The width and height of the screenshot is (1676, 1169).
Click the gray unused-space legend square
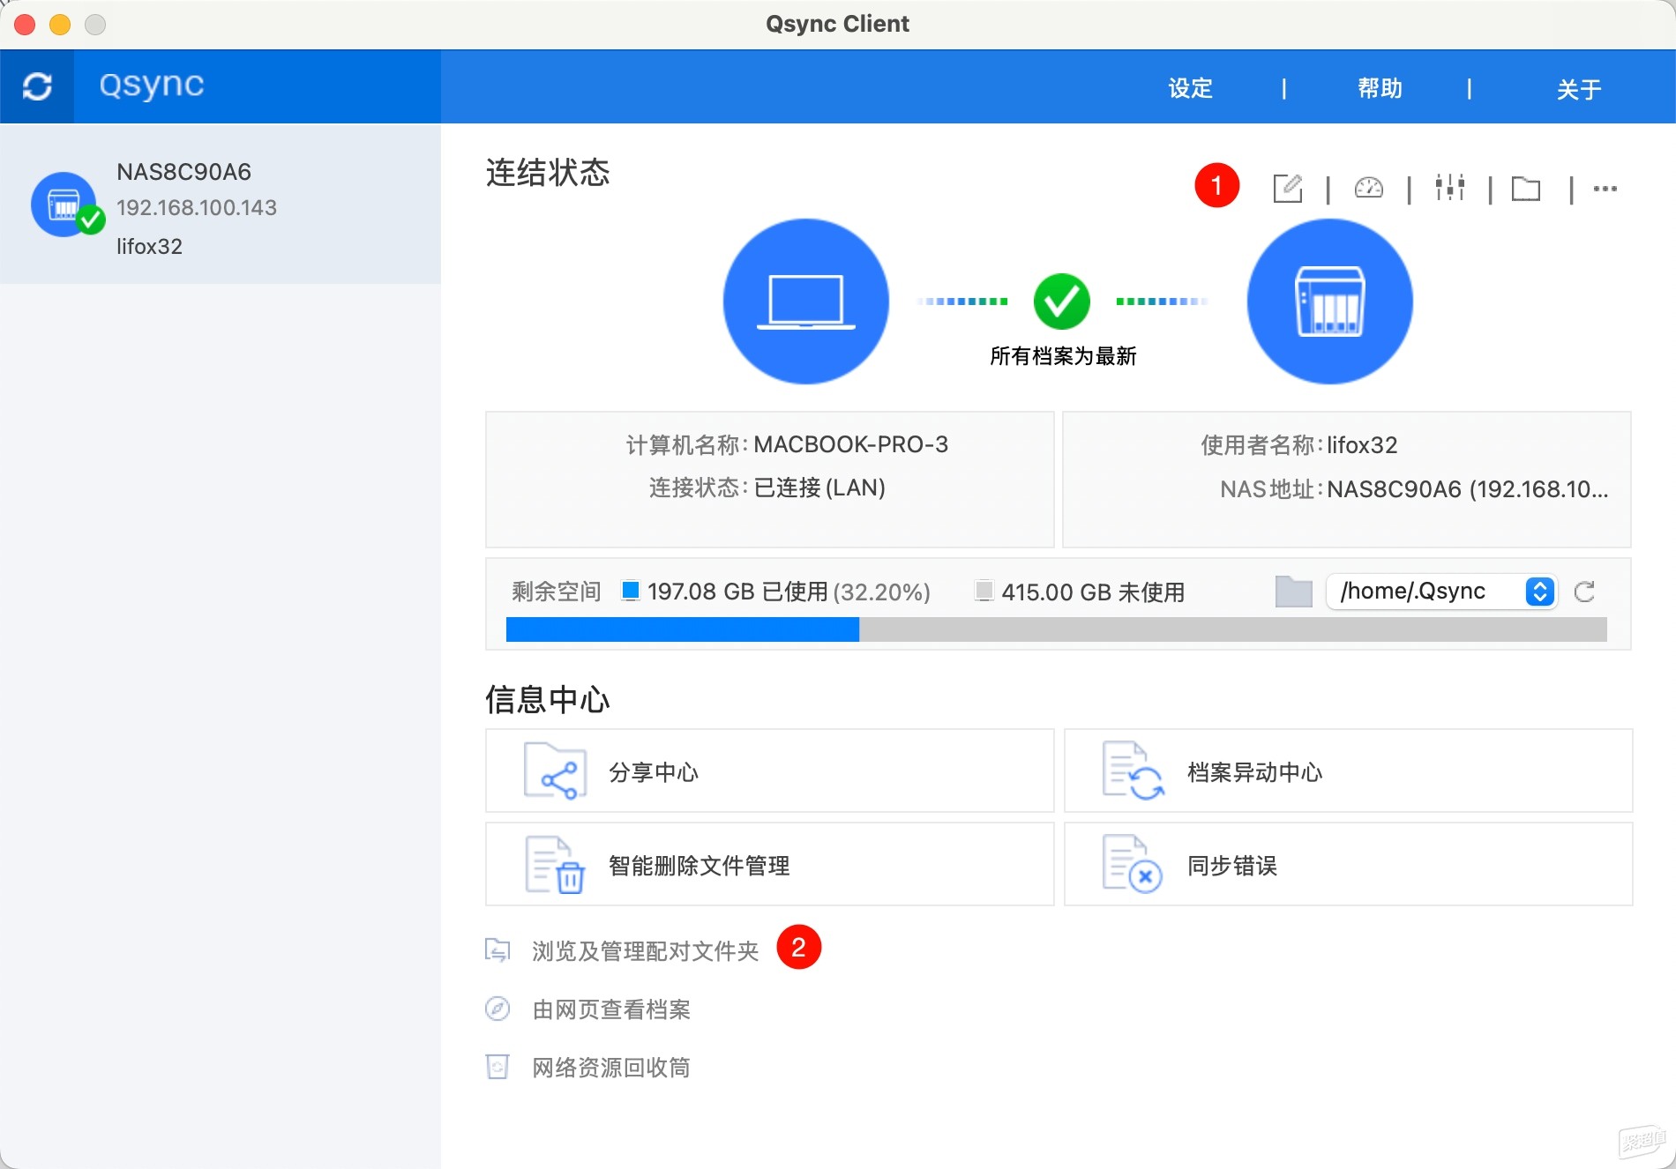[x=984, y=590]
